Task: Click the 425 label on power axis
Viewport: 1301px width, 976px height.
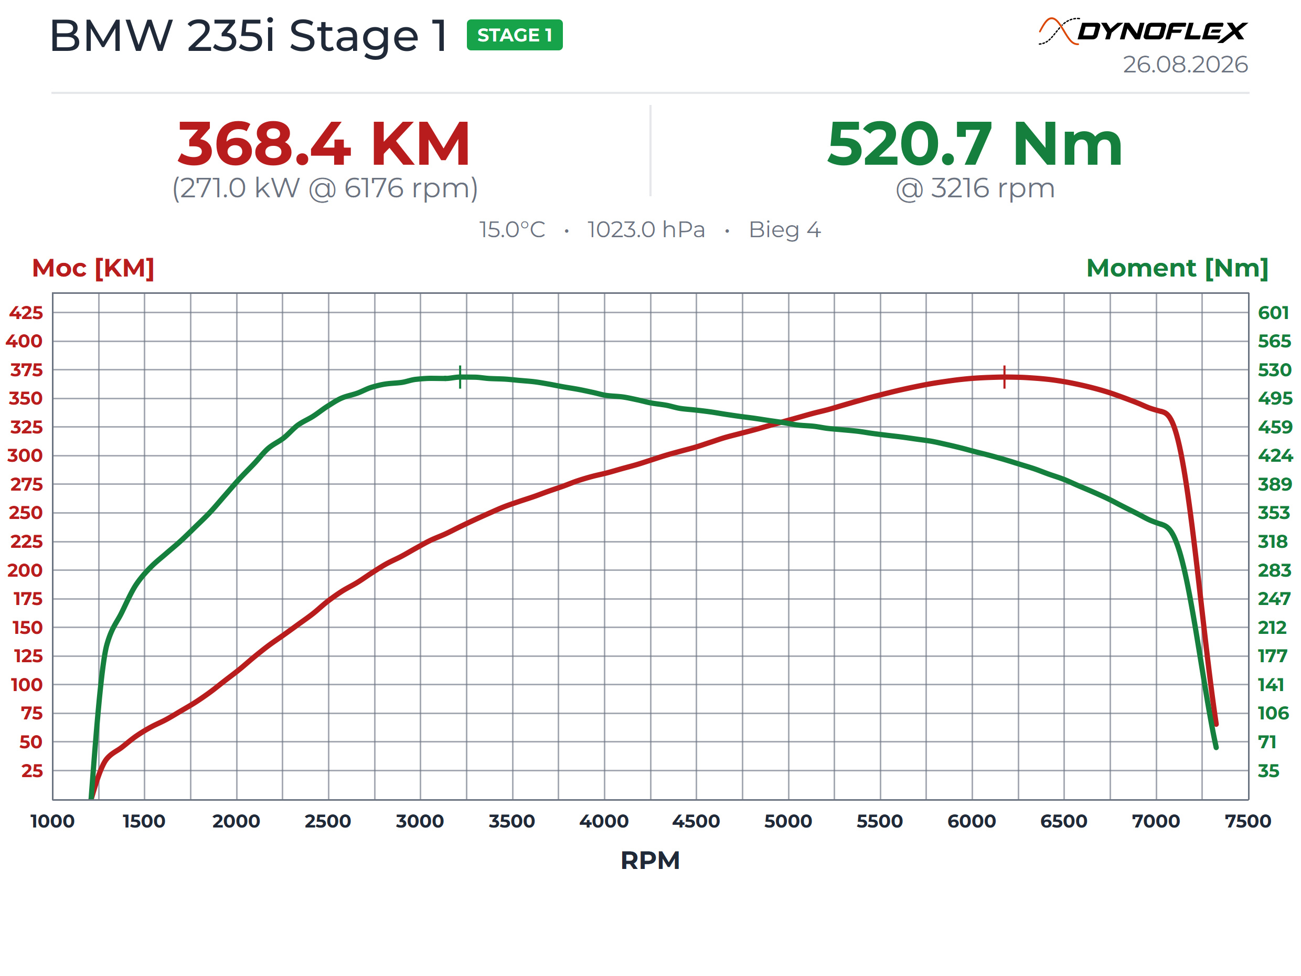Action: pyautogui.click(x=26, y=313)
